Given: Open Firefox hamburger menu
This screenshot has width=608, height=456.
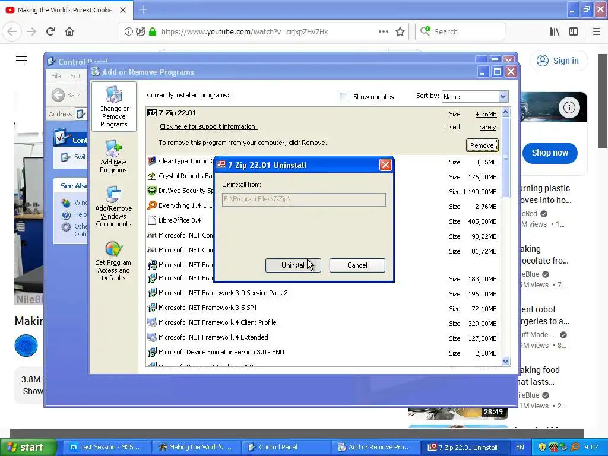Looking at the screenshot, I should 597,32.
